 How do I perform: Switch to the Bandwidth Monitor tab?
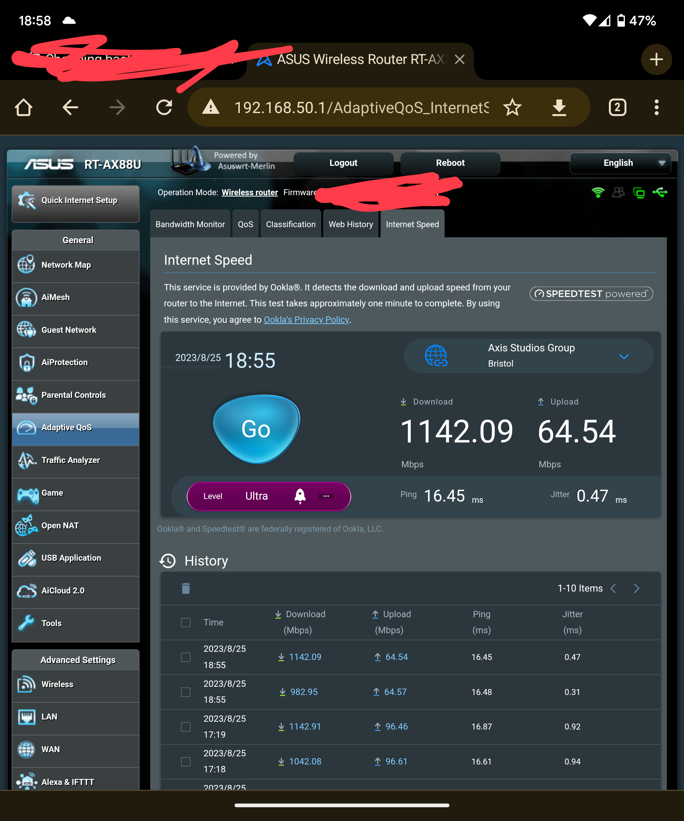coord(190,224)
